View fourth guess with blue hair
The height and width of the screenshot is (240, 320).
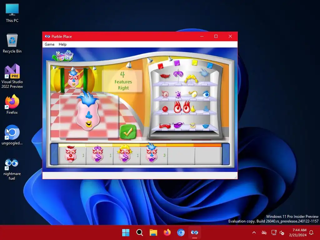152,152
